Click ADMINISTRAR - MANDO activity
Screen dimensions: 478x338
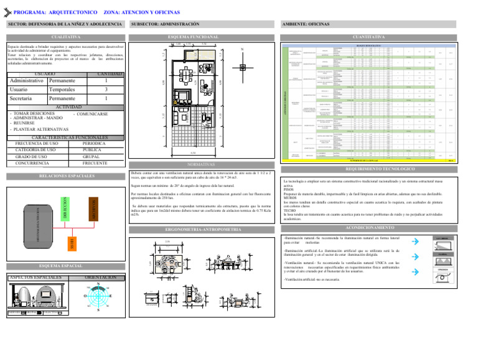[38, 118]
